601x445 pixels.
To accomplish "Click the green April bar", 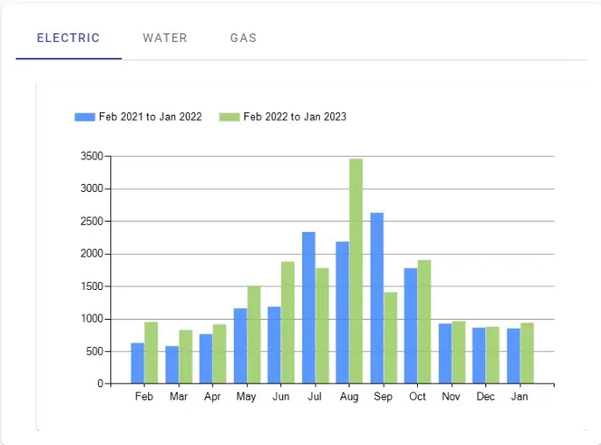I will pos(219,354).
